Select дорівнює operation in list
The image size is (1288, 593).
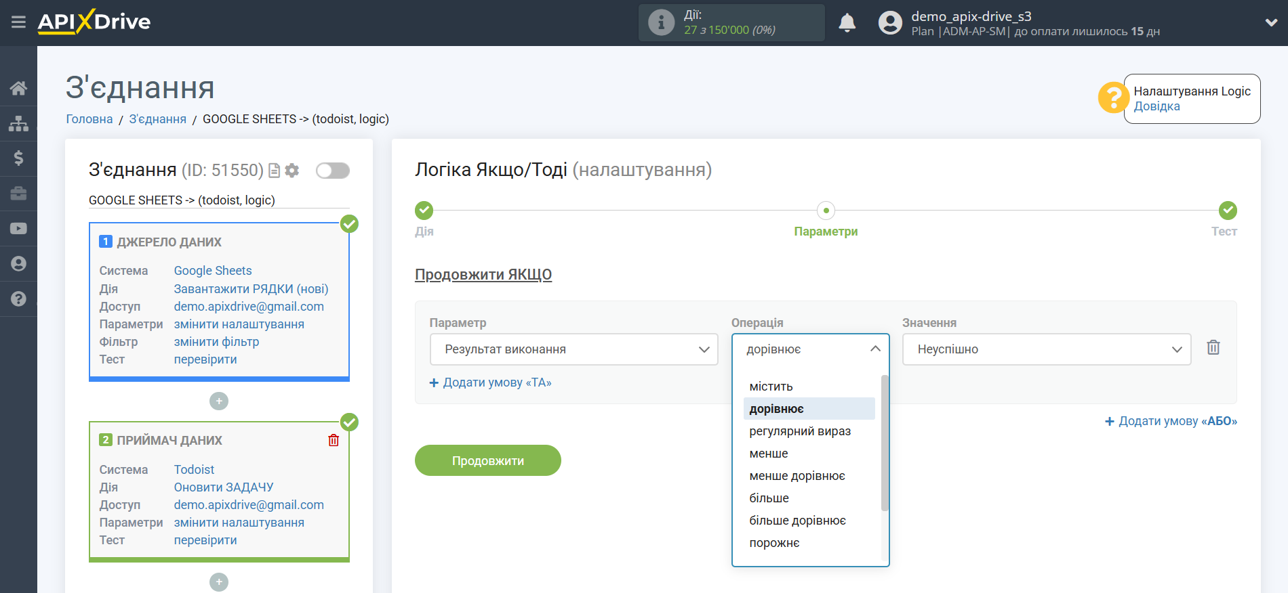[x=809, y=409]
